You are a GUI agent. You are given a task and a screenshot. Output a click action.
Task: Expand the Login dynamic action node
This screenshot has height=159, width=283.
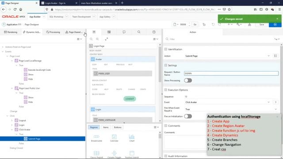[12, 125]
